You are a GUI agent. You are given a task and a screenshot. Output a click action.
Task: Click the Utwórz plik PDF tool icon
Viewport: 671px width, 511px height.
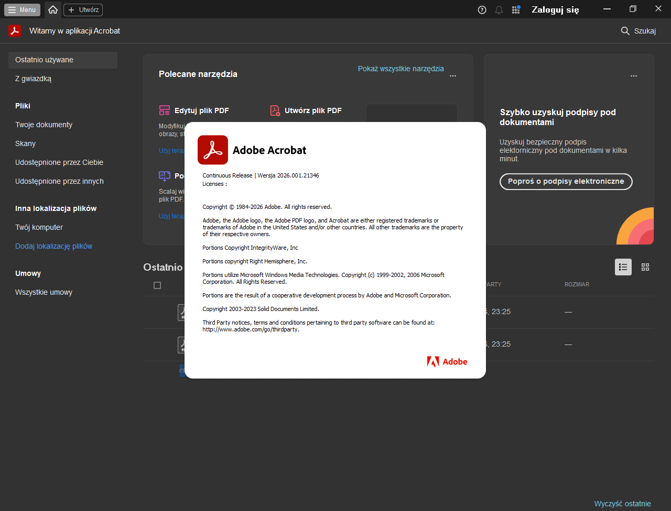[x=275, y=110]
